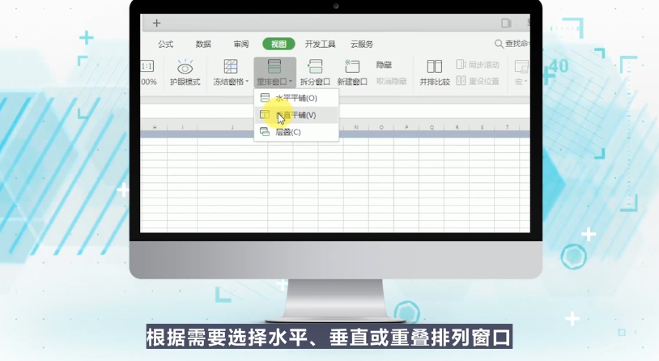This screenshot has height=361, width=659.
Task: Toggle 同步滚动 synchronous scrolling
Action: 478,64
